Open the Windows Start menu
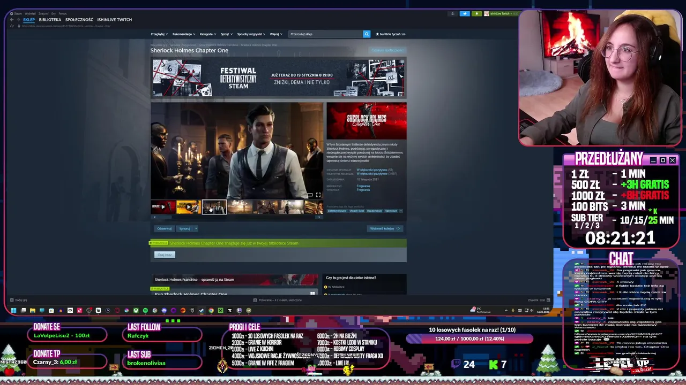This screenshot has width=686, height=385. [13, 310]
